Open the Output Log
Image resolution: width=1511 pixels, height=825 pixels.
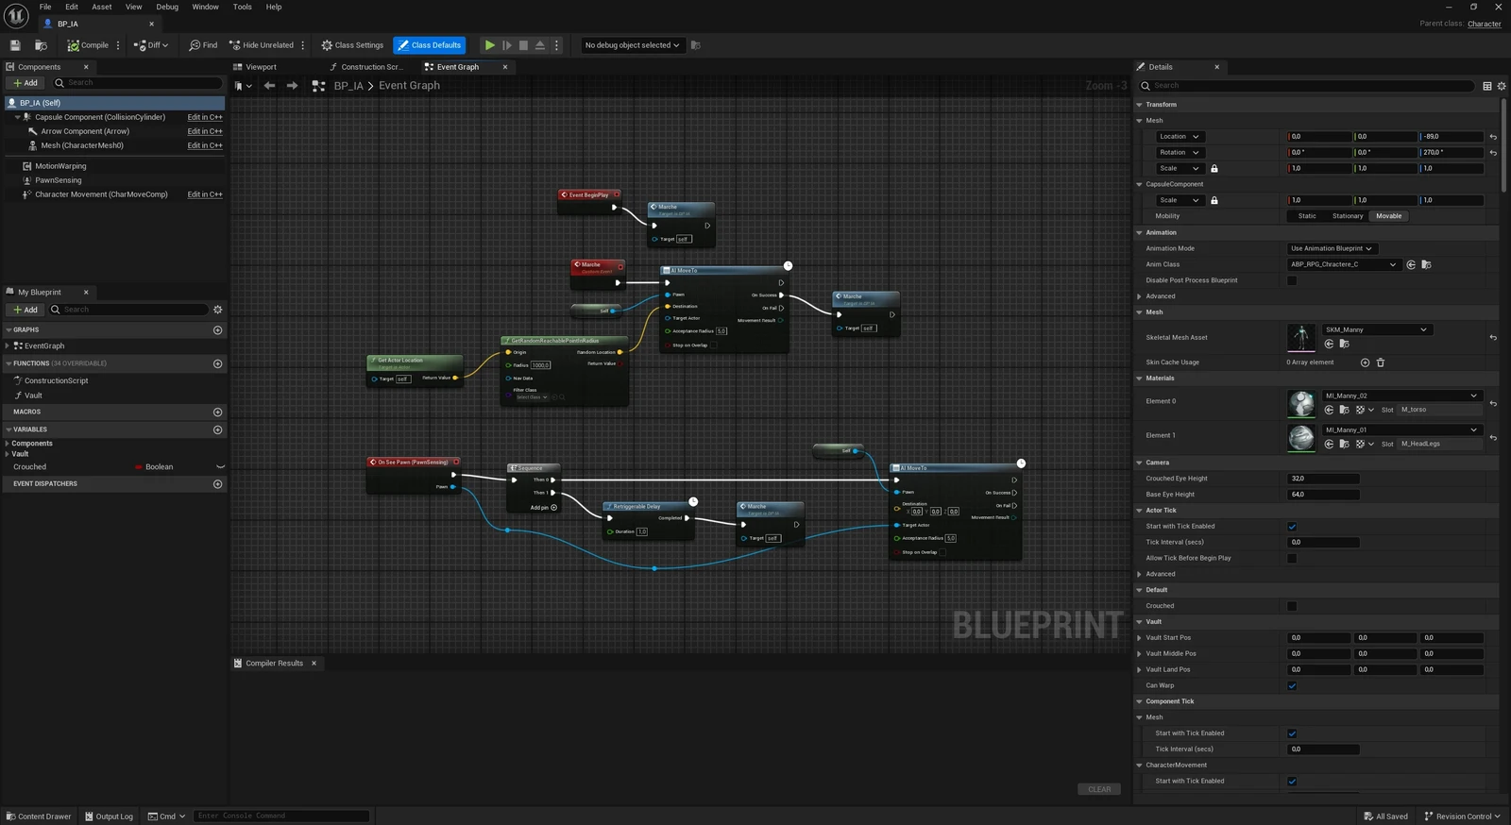[110, 817]
